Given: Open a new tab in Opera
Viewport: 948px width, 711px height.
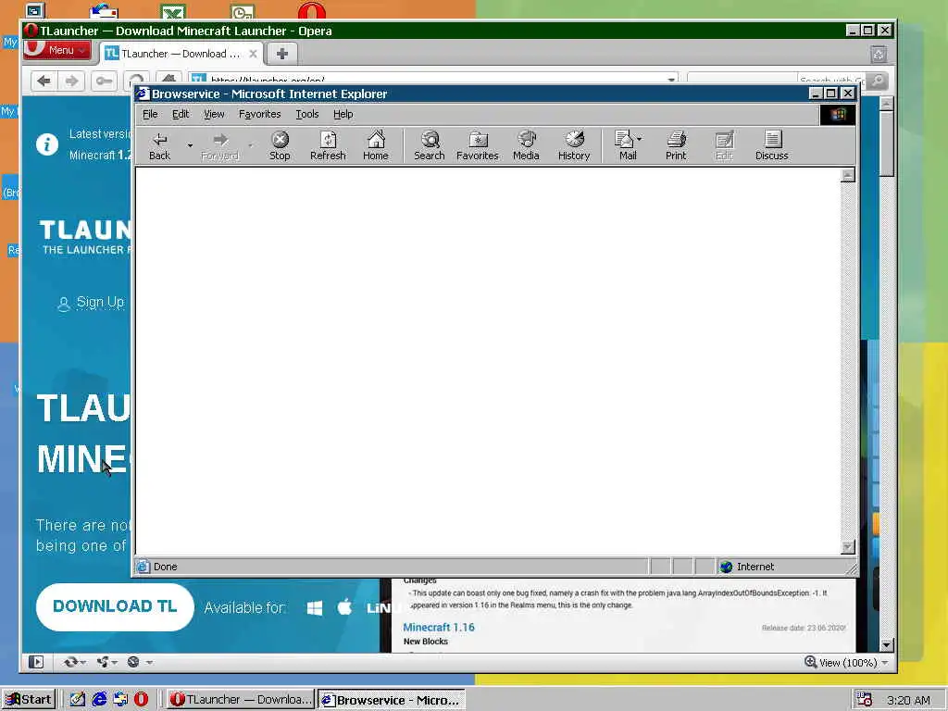Looking at the screenshot, I should tap(281, 53).
